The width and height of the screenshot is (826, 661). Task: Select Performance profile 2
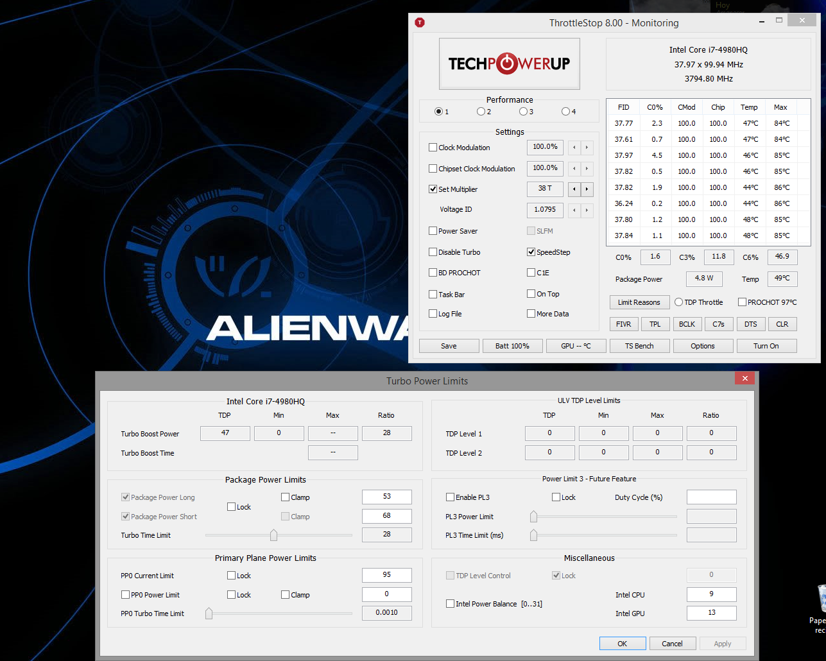481,112
